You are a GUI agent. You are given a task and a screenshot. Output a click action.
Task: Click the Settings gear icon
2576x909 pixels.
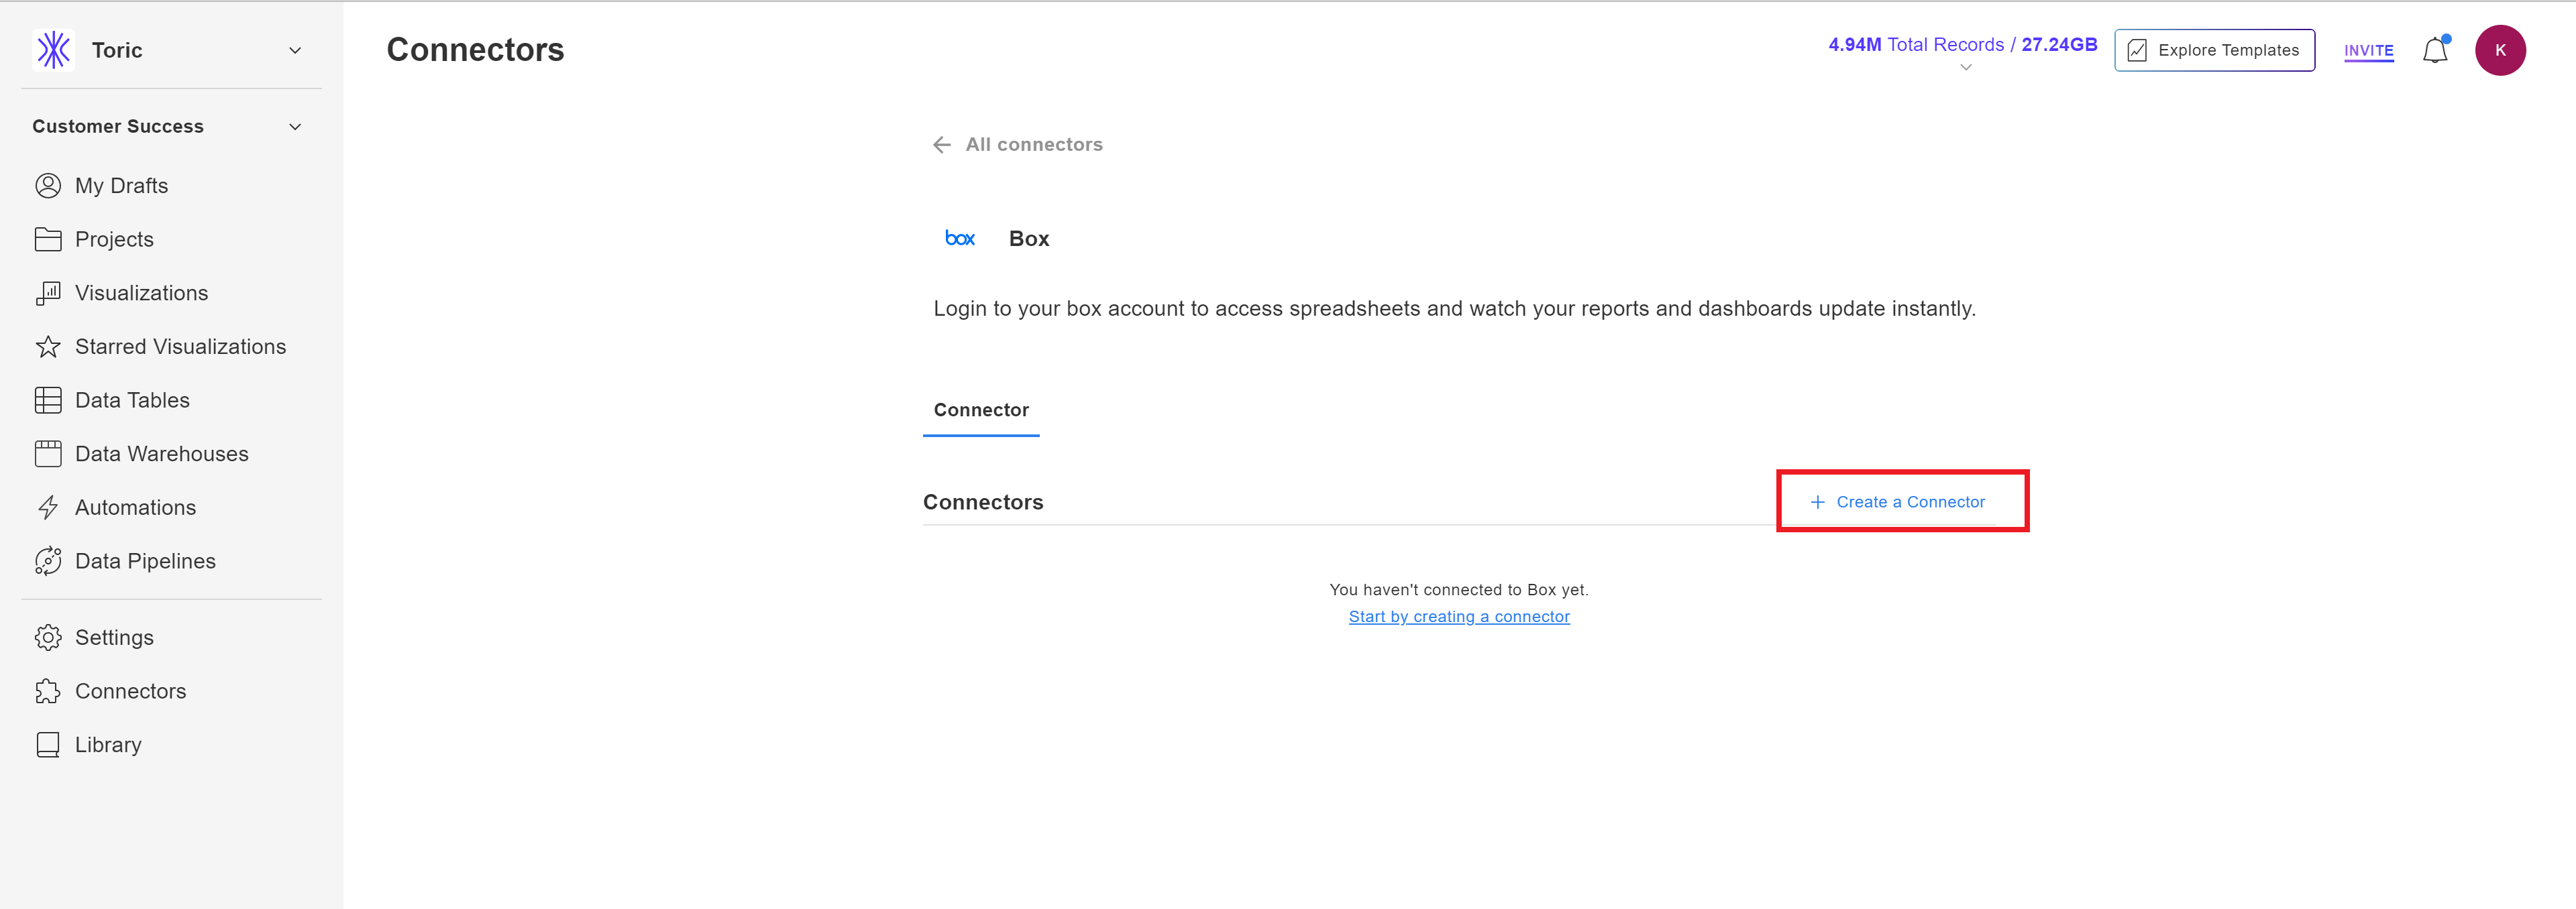click(48, 638)
